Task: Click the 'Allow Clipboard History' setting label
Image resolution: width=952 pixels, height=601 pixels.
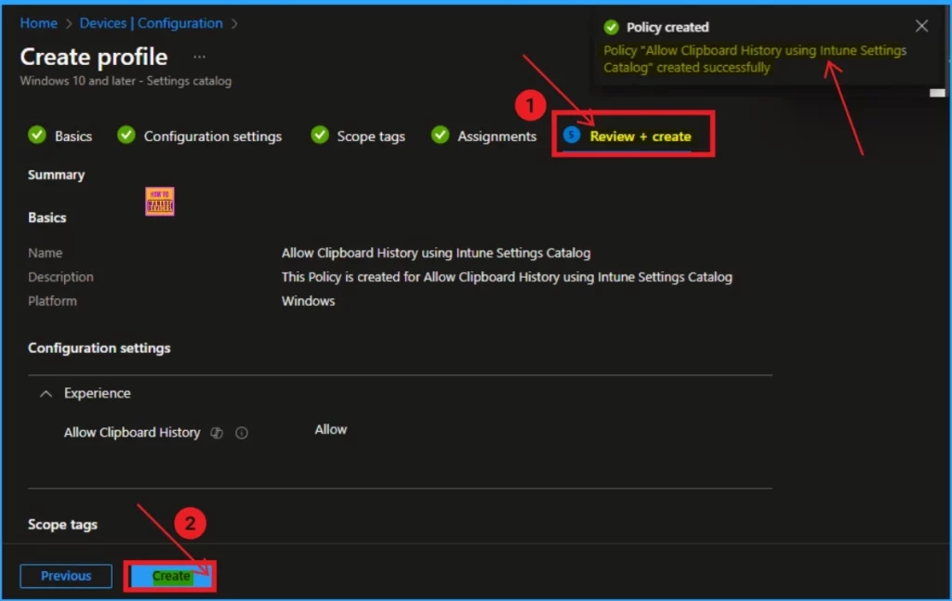Action: pyautogui.click(x=132, y=433)
